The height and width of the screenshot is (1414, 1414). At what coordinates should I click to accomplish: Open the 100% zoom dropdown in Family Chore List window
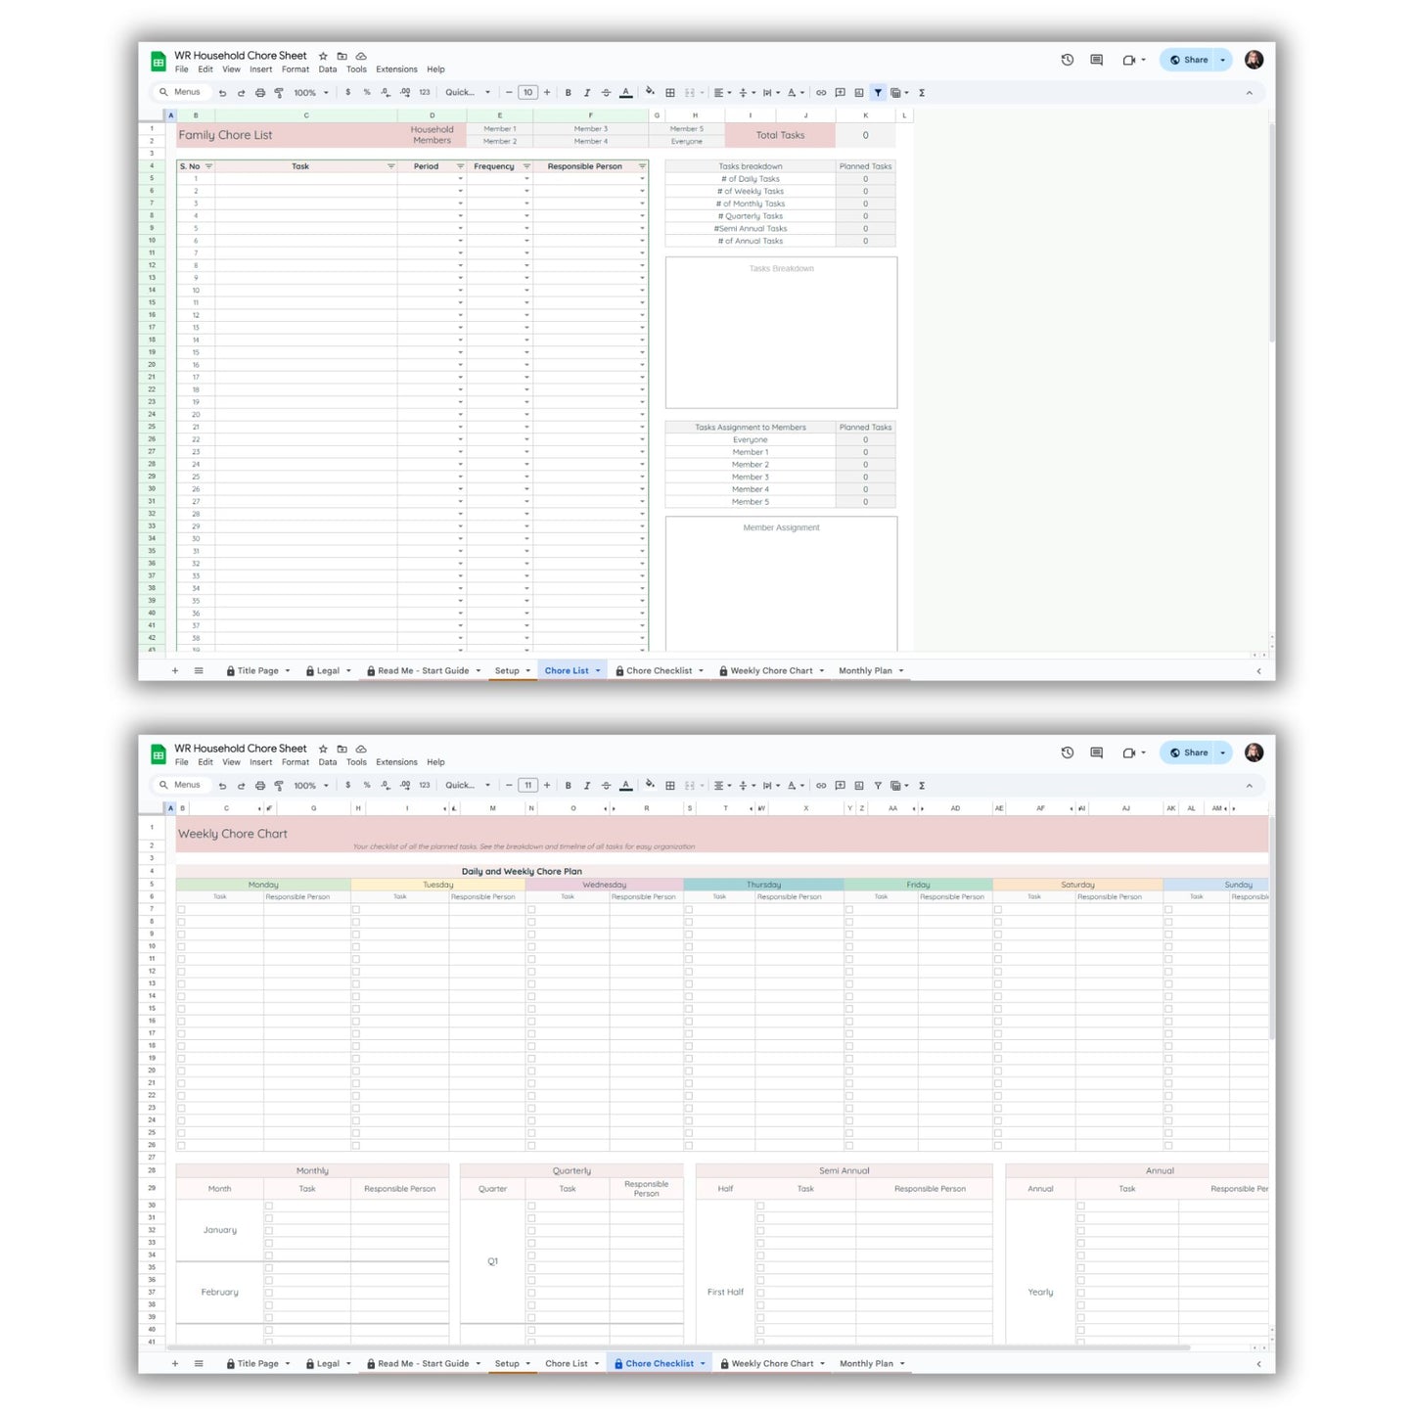[311, 93]
